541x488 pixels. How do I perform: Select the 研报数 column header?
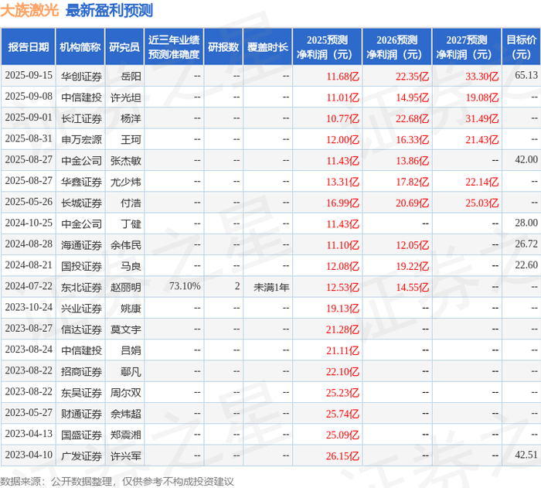(223, 47)
